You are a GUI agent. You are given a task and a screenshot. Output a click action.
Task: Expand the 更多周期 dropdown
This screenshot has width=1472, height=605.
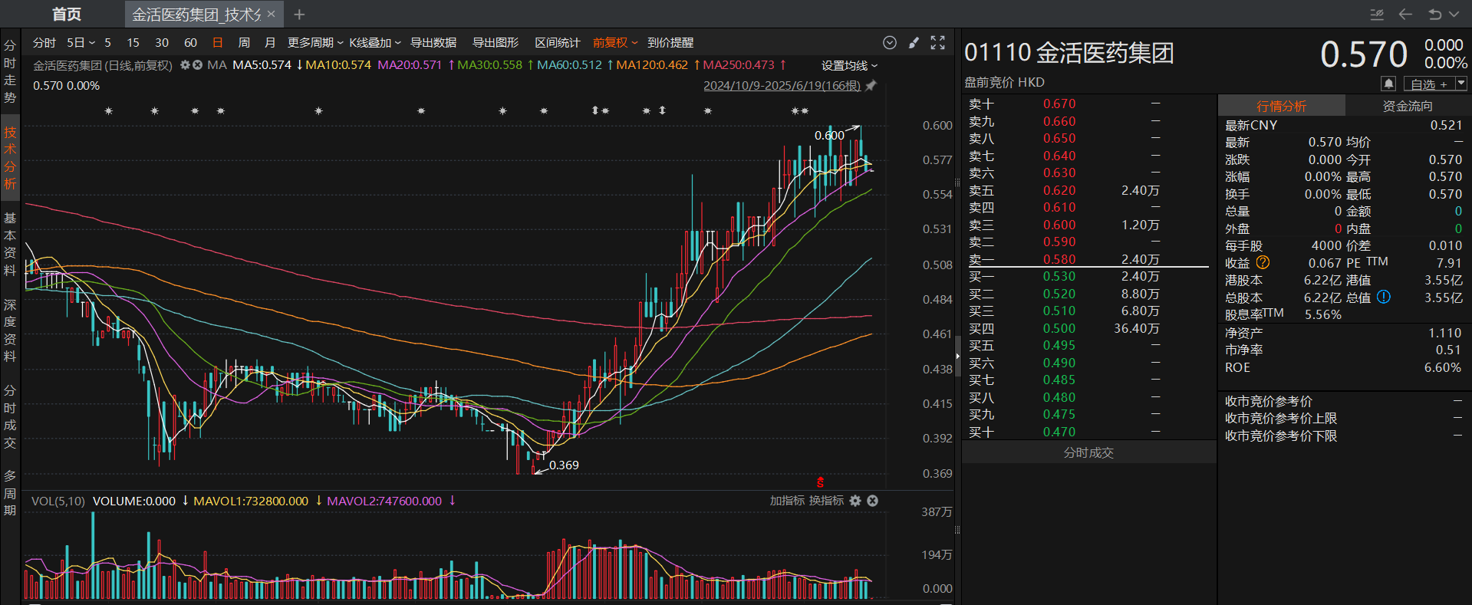pos(314,43)
